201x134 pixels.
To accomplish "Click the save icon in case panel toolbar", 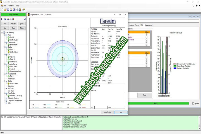I will point(5,19).
